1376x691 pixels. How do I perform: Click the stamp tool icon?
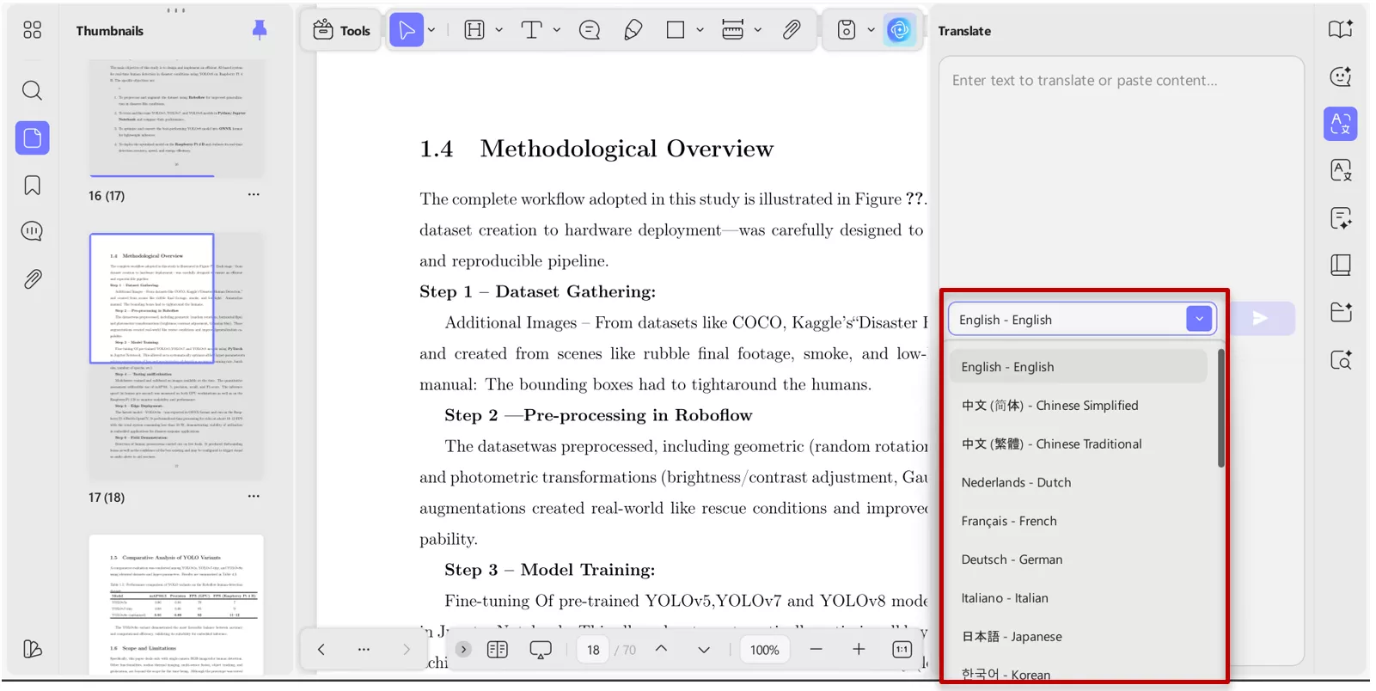pyautogui.click(x=847, y=30)
